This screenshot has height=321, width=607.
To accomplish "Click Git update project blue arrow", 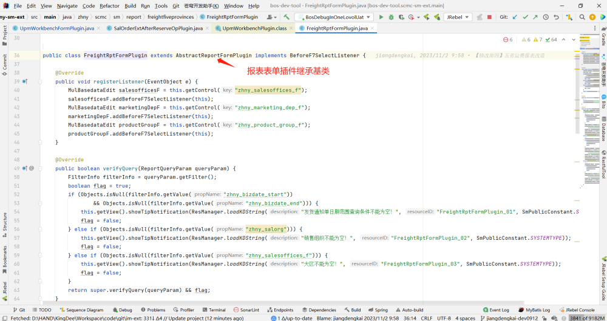I will tap(515, 17).
